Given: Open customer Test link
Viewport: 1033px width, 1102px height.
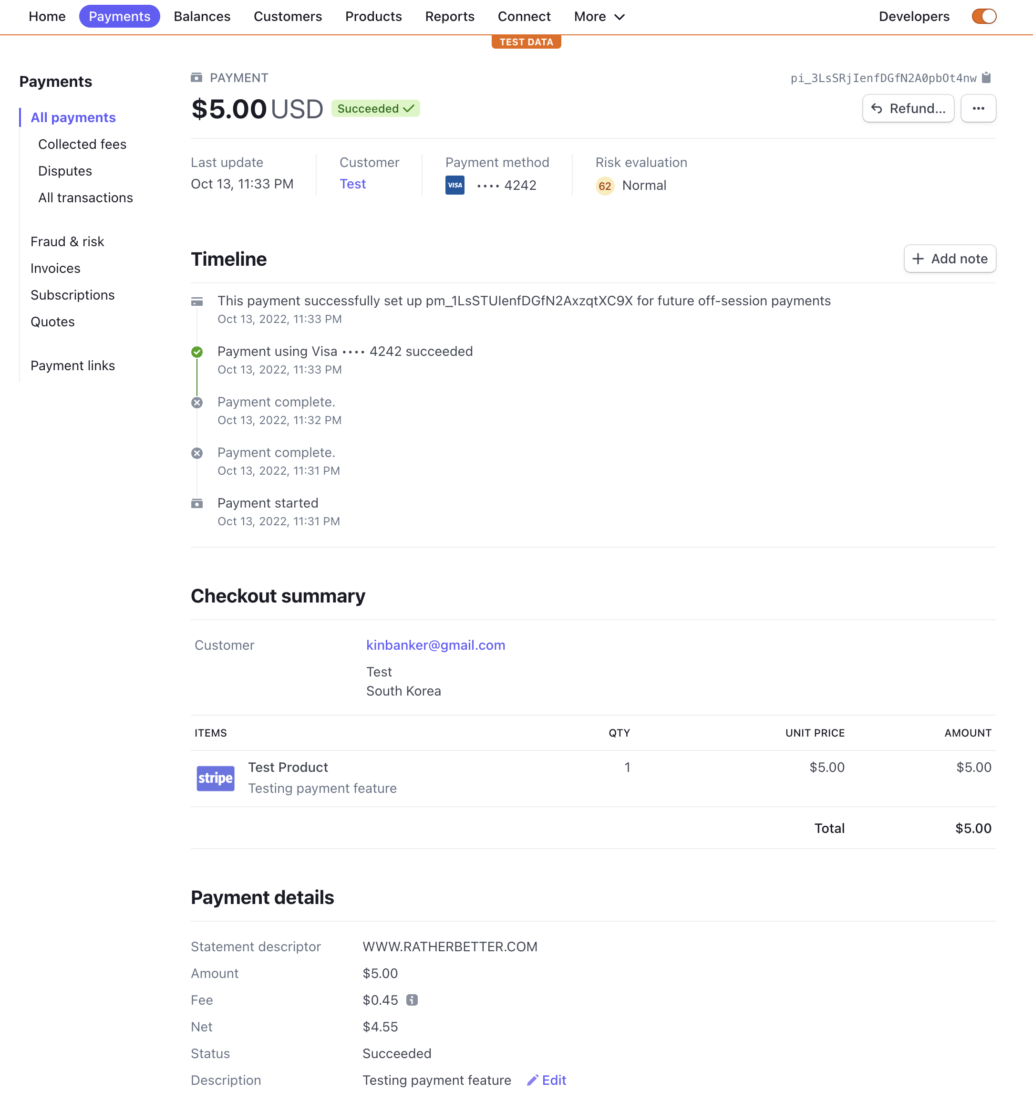Looking at the screenshot, I should coord(352,184).
